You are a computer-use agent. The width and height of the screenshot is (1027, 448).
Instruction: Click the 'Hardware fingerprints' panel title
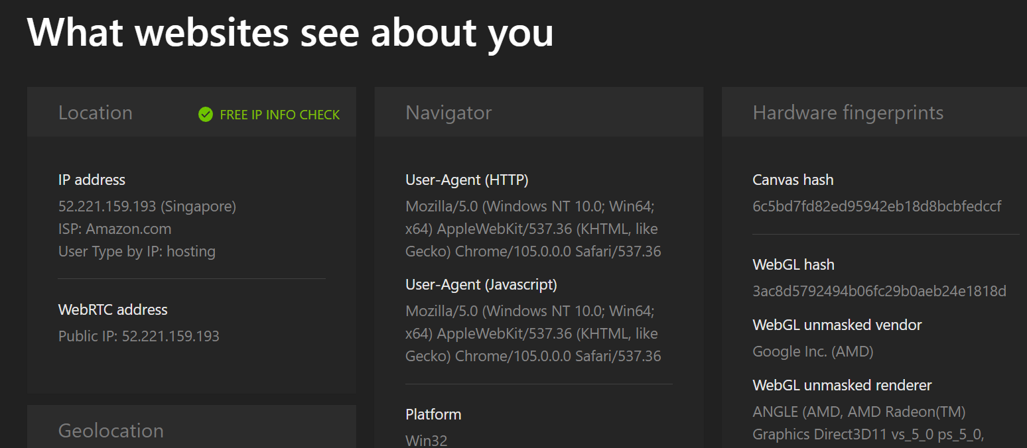(x=848, y=113)
